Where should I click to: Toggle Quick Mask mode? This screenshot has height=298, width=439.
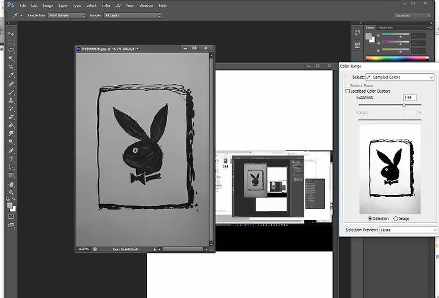[11, 216]
